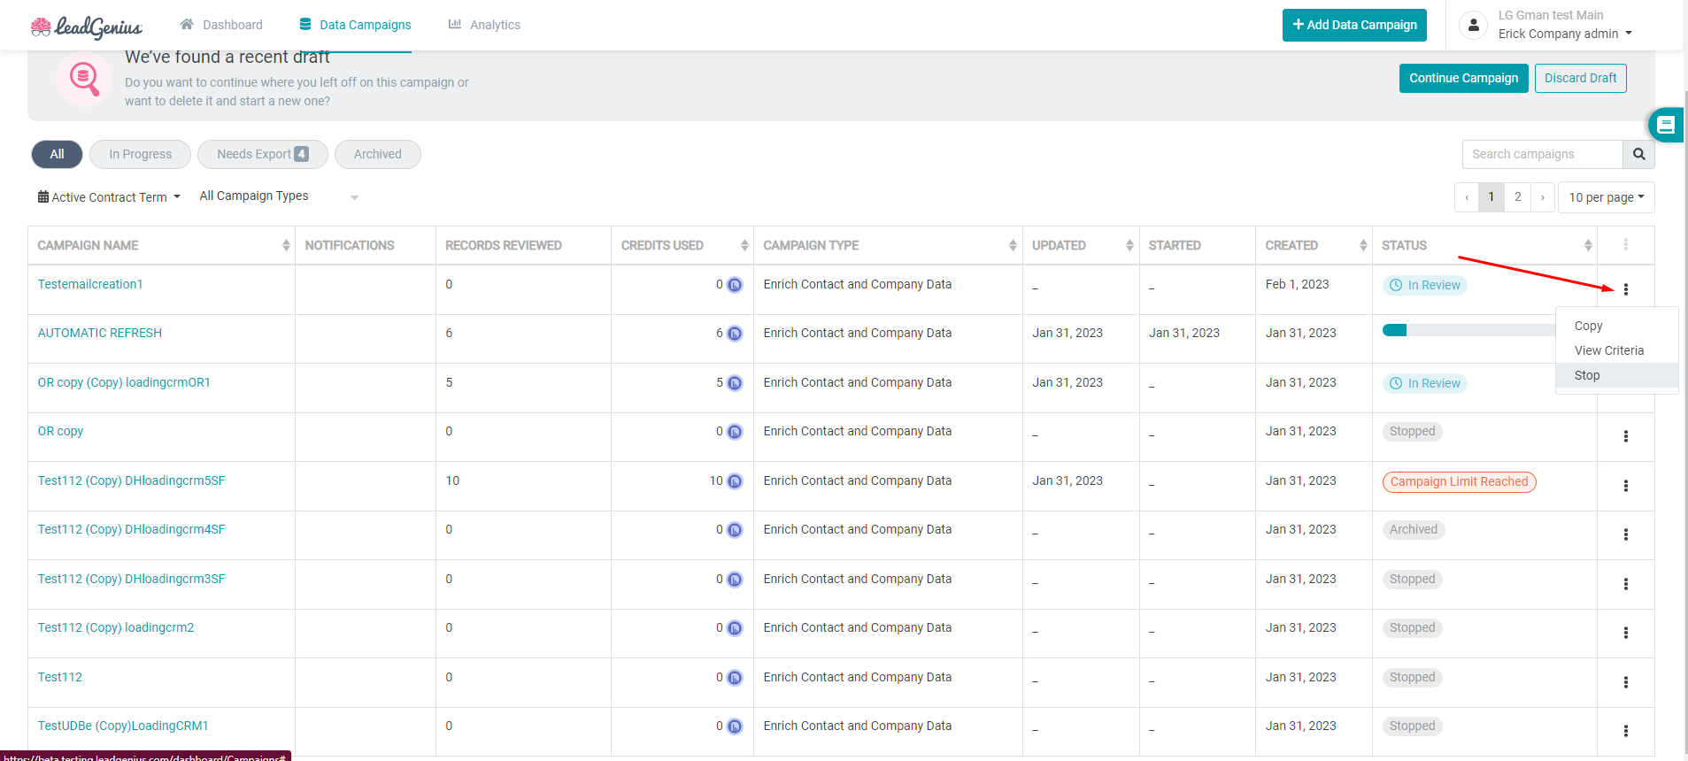Click previous page arrow in pagination

pyautogui.click(x=1467, y=197)
